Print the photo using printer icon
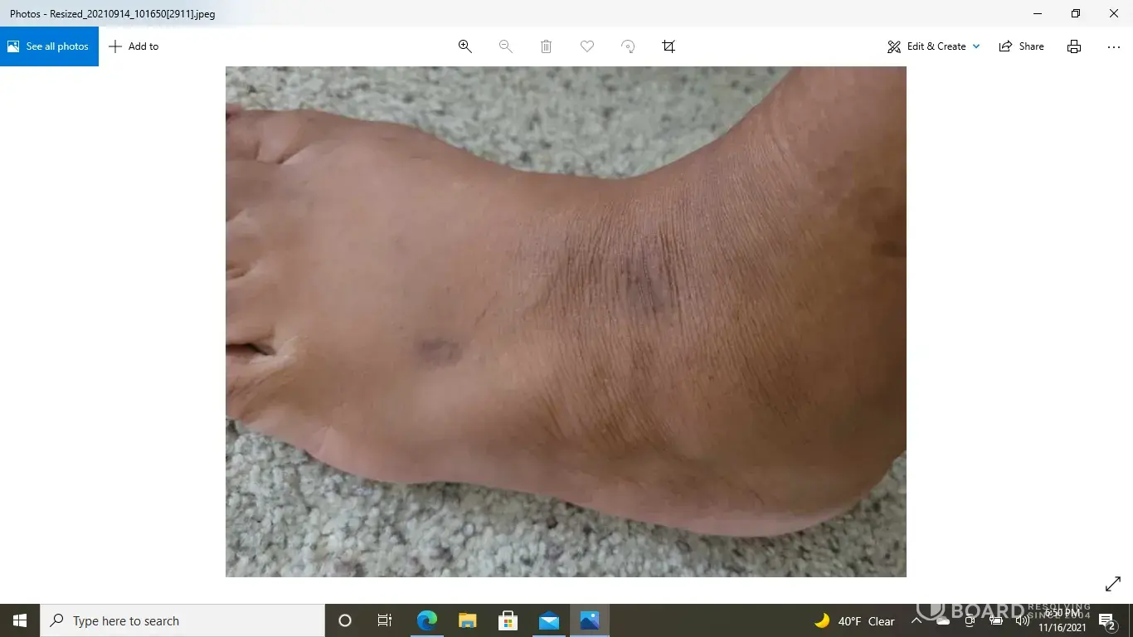Viewport: 1133px width, 637px height. (1074, 46)
